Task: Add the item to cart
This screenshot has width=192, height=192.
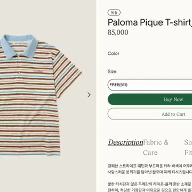Action: point(150,114)
